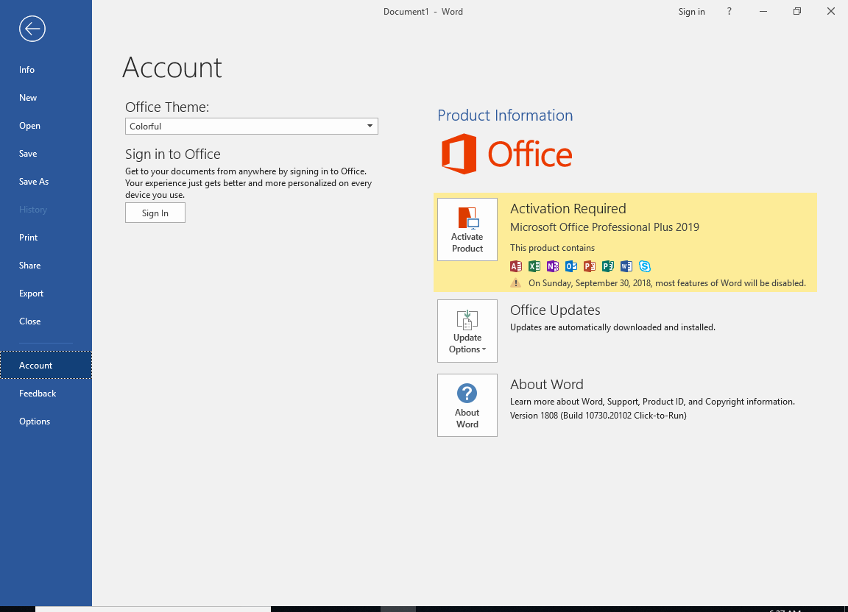Open the Share page
The width and height of the screenshot is (848, 612).
click(x=46, y=266)
